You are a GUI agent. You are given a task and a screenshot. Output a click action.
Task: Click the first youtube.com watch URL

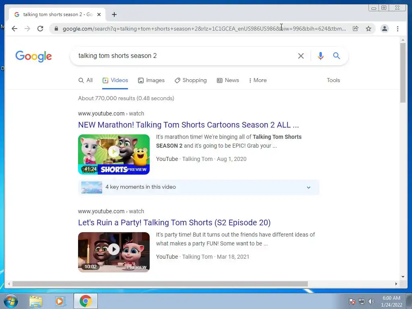[x=111, y=113]
